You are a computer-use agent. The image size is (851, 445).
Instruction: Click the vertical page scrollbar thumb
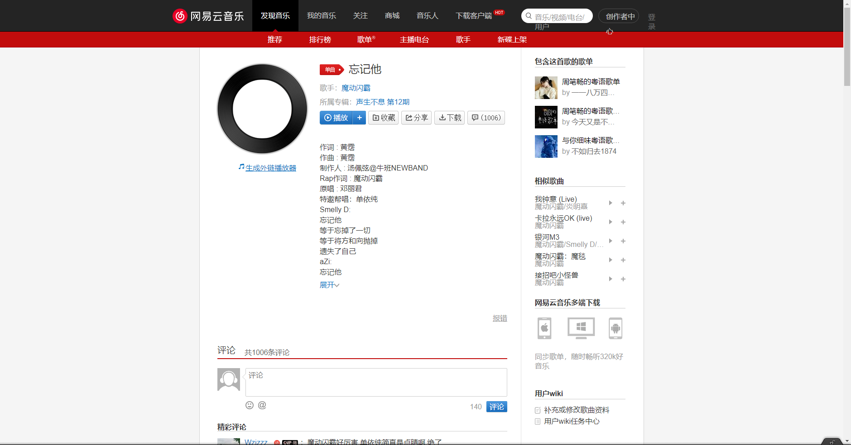(x=847, y=46)
